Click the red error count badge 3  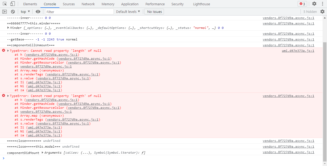click(302, 4)
